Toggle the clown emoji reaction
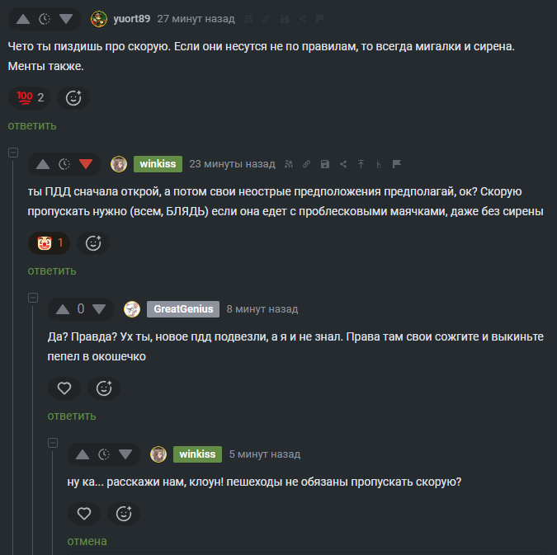Screen dimensions: 557x555 50,243
